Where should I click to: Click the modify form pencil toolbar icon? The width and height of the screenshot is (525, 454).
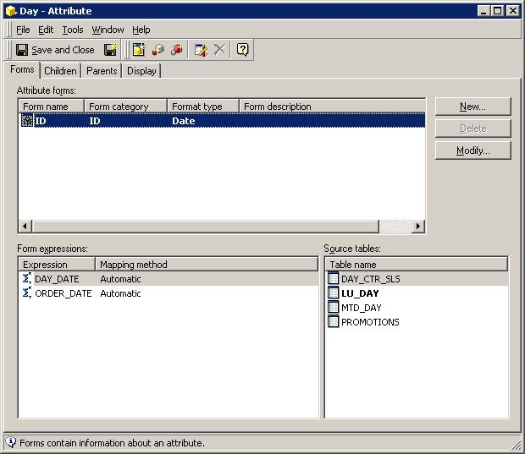pyautogui.click(x=201, y=50)
